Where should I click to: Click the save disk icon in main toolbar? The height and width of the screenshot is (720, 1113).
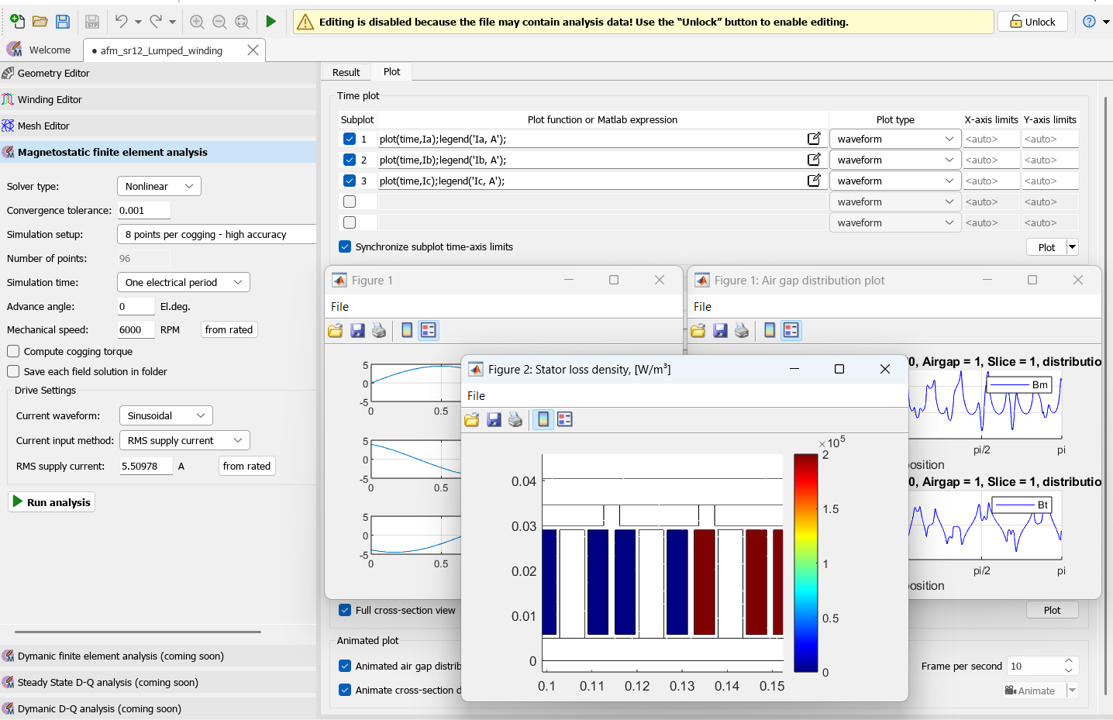tap(63, 22)
